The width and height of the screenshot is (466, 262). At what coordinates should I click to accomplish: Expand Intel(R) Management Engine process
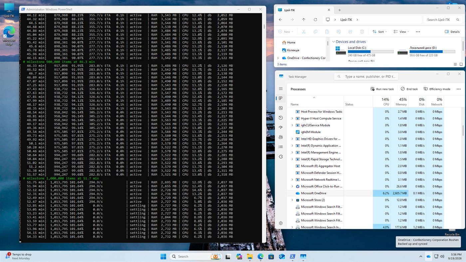tap(292, 152)
